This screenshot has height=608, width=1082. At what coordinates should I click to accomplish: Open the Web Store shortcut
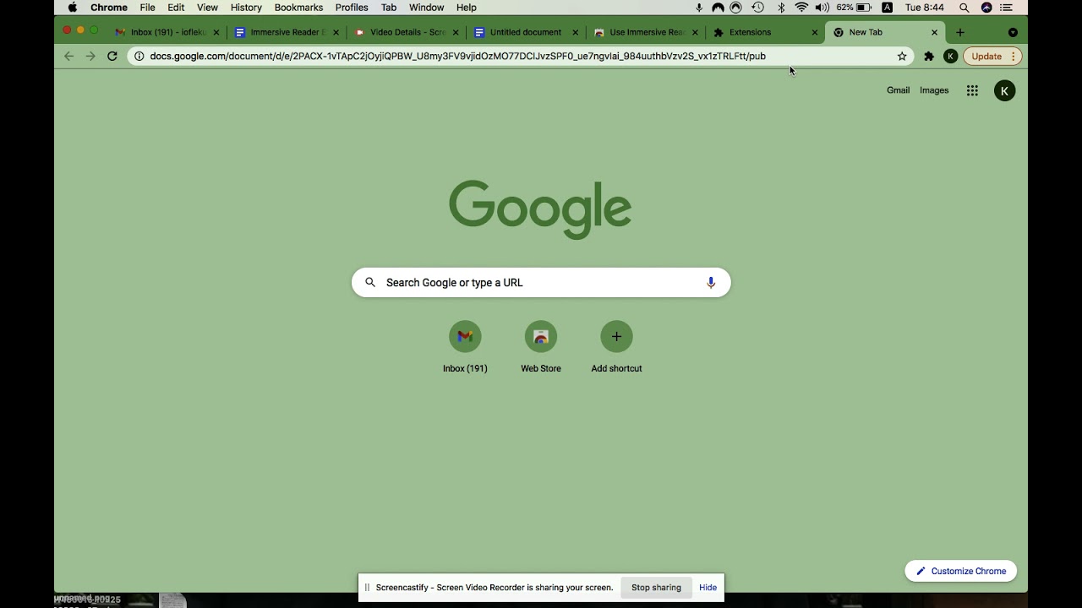tap(541, 347)
